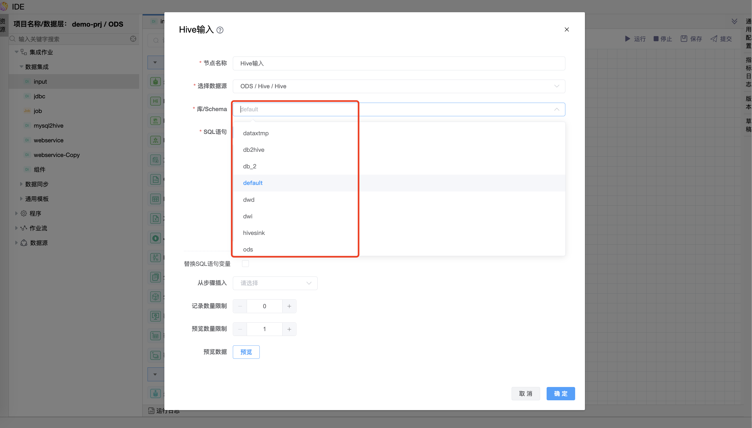Click 预览 button to preview data
Screen dimensions: 752x428
[x=246, y=352]
